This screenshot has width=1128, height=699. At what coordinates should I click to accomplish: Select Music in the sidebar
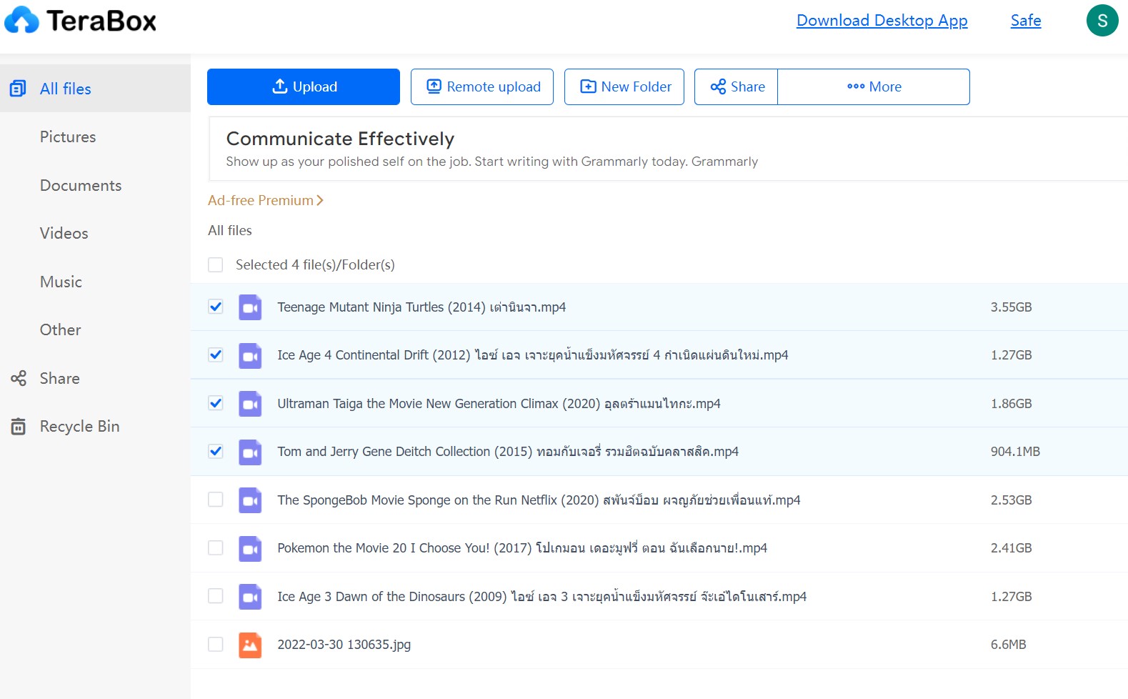61,282
